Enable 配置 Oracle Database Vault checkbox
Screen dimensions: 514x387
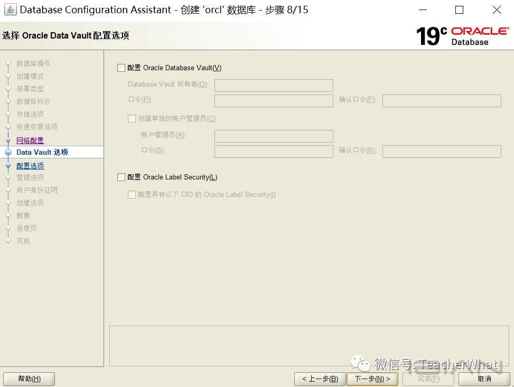[122, 68]
